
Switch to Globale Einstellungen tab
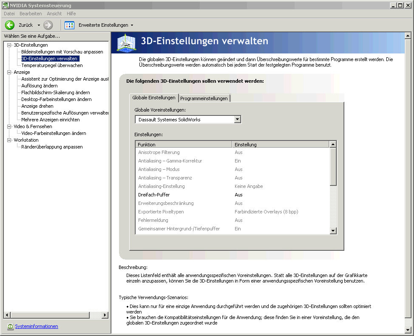[154, 98]
